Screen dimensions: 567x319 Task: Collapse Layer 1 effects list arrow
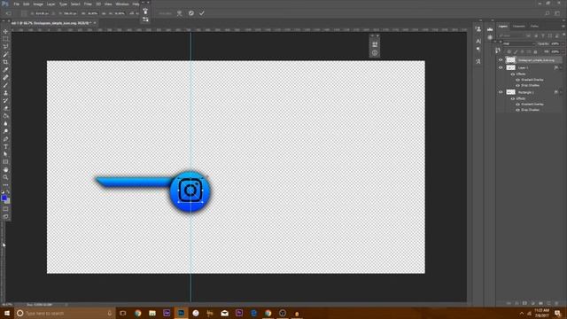(x=561, y=67)
